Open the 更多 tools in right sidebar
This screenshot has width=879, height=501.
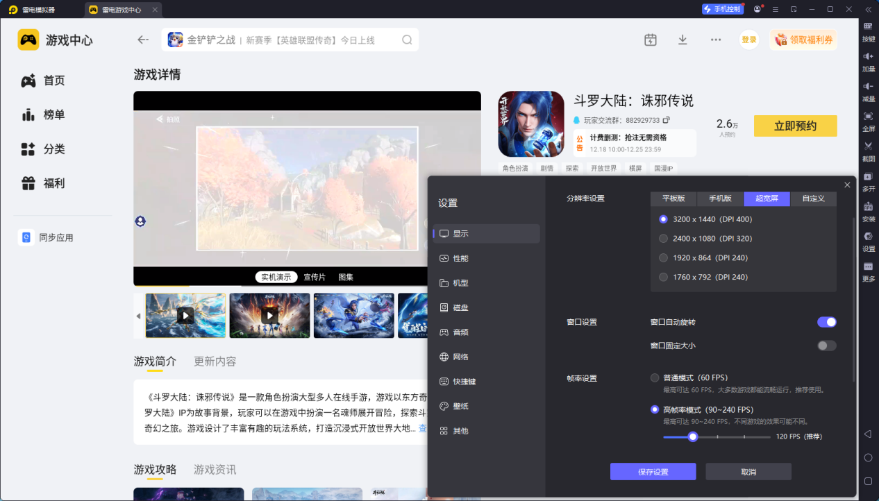point(868,267)
